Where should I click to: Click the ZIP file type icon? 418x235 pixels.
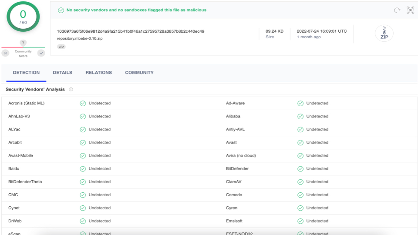click(384, 34)
